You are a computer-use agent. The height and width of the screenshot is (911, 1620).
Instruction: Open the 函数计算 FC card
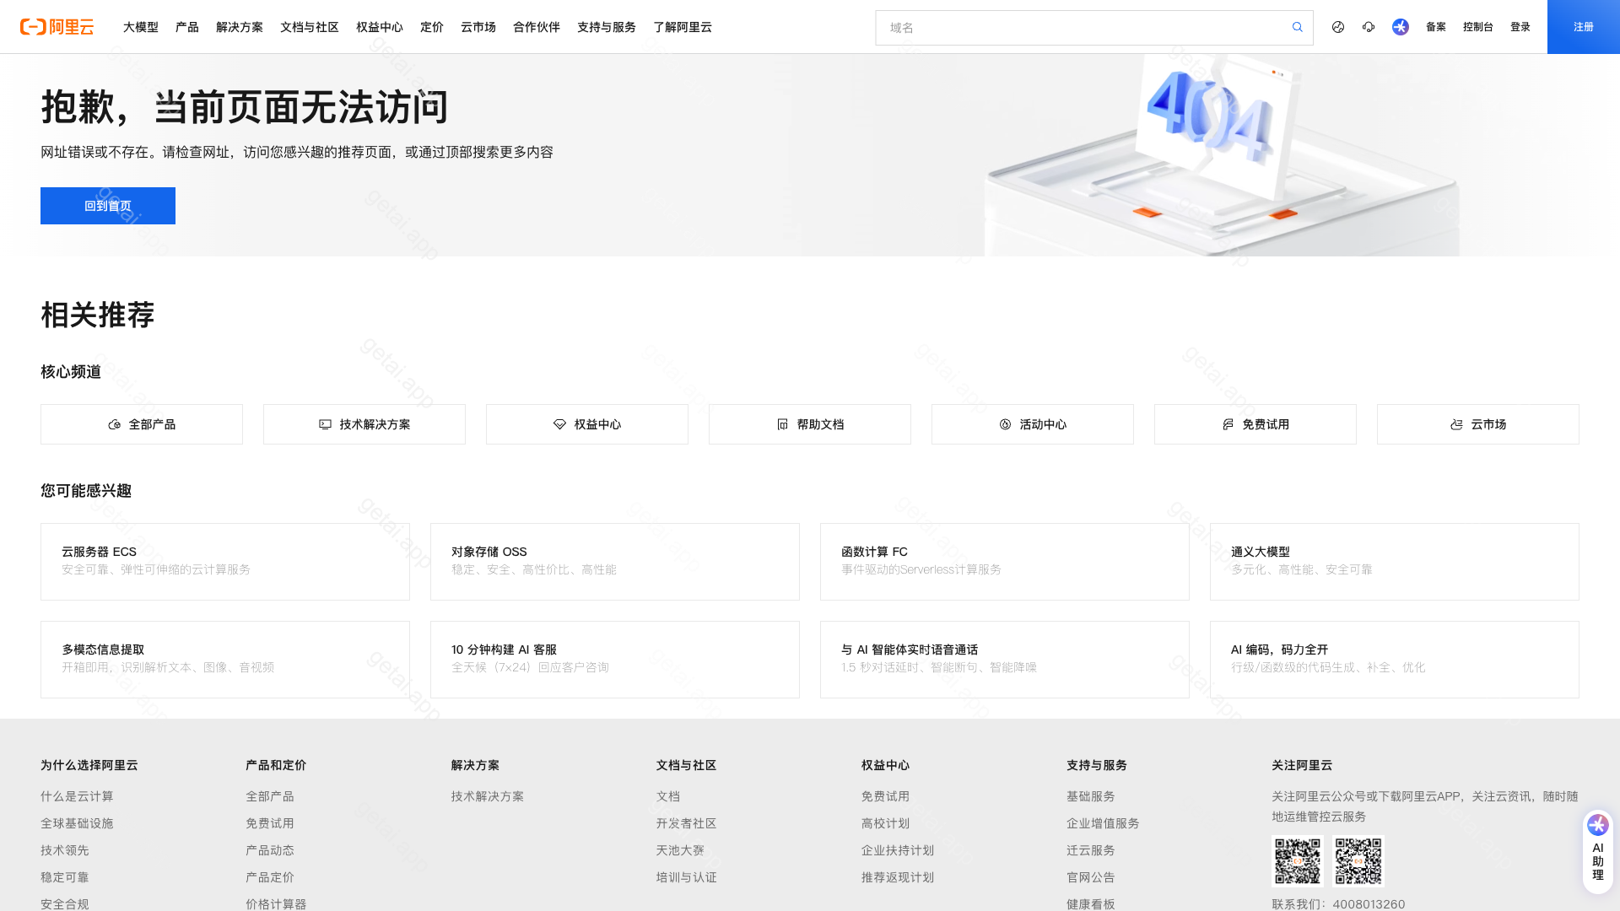tap(1005, 562)
